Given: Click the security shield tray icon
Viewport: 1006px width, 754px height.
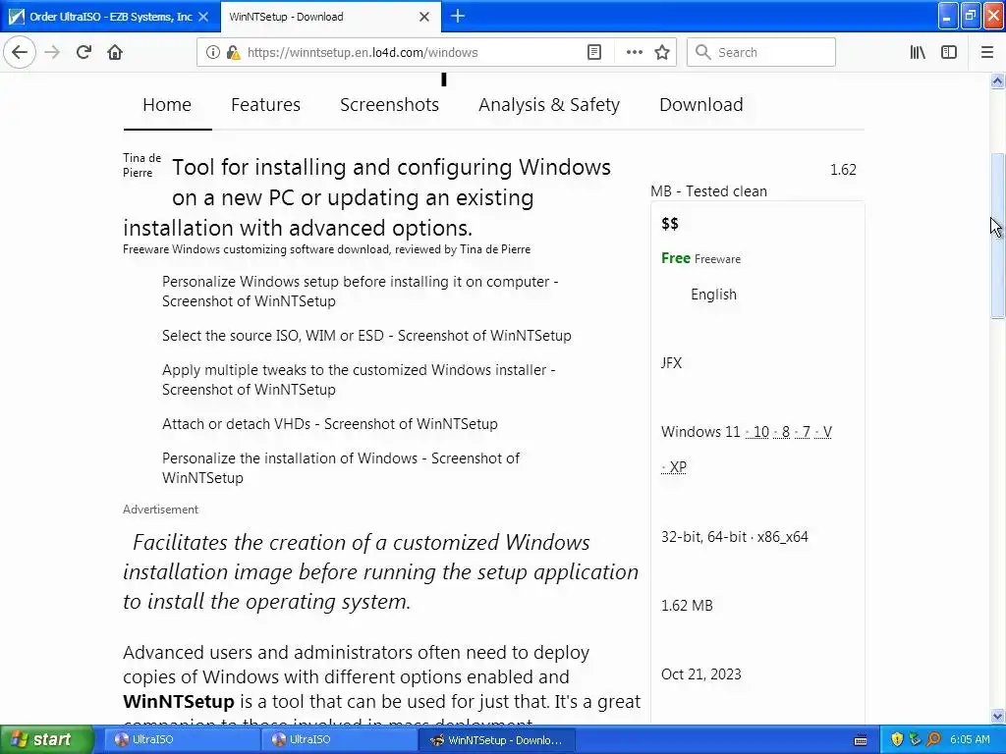Looking at the screenshot, I should click(x=897, y=739).
